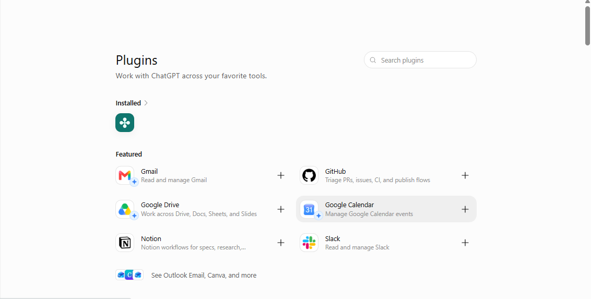The image size is (591, 299).
Task: Select the Google Calendar plugin title text
Action: tap(349, 205)
